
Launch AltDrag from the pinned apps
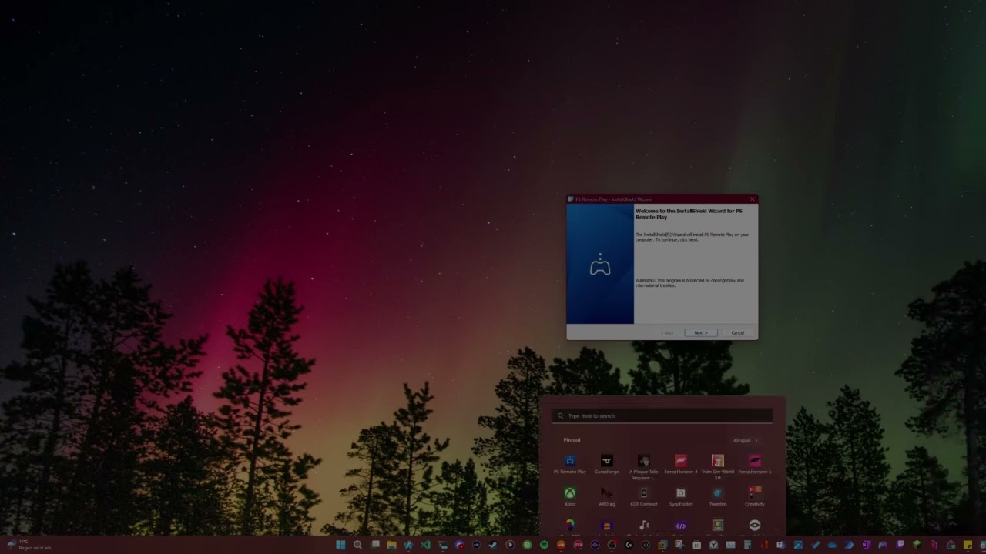(607, 496)
